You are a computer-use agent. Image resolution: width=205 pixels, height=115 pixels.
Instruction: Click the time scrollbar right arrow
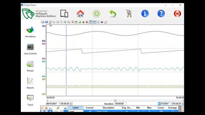pos(183,100)
